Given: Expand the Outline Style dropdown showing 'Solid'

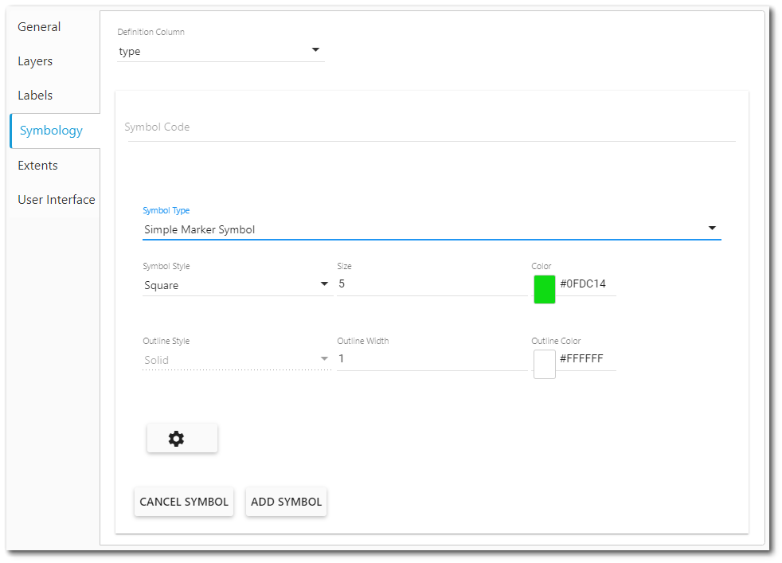Looking at the screenshot, I should tap(231, 359).
